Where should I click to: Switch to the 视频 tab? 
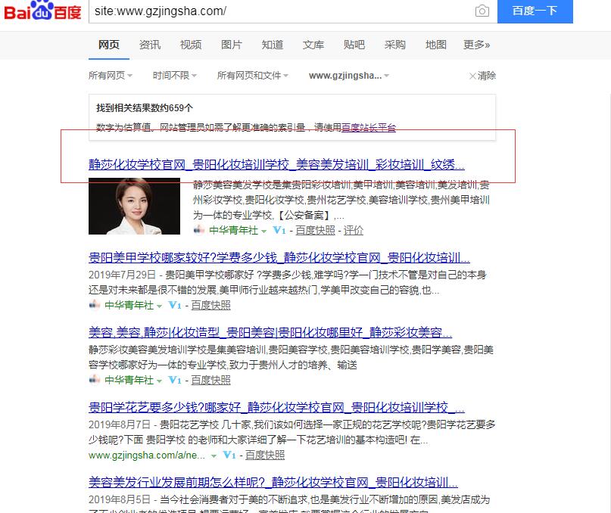[x=191, y=45]
